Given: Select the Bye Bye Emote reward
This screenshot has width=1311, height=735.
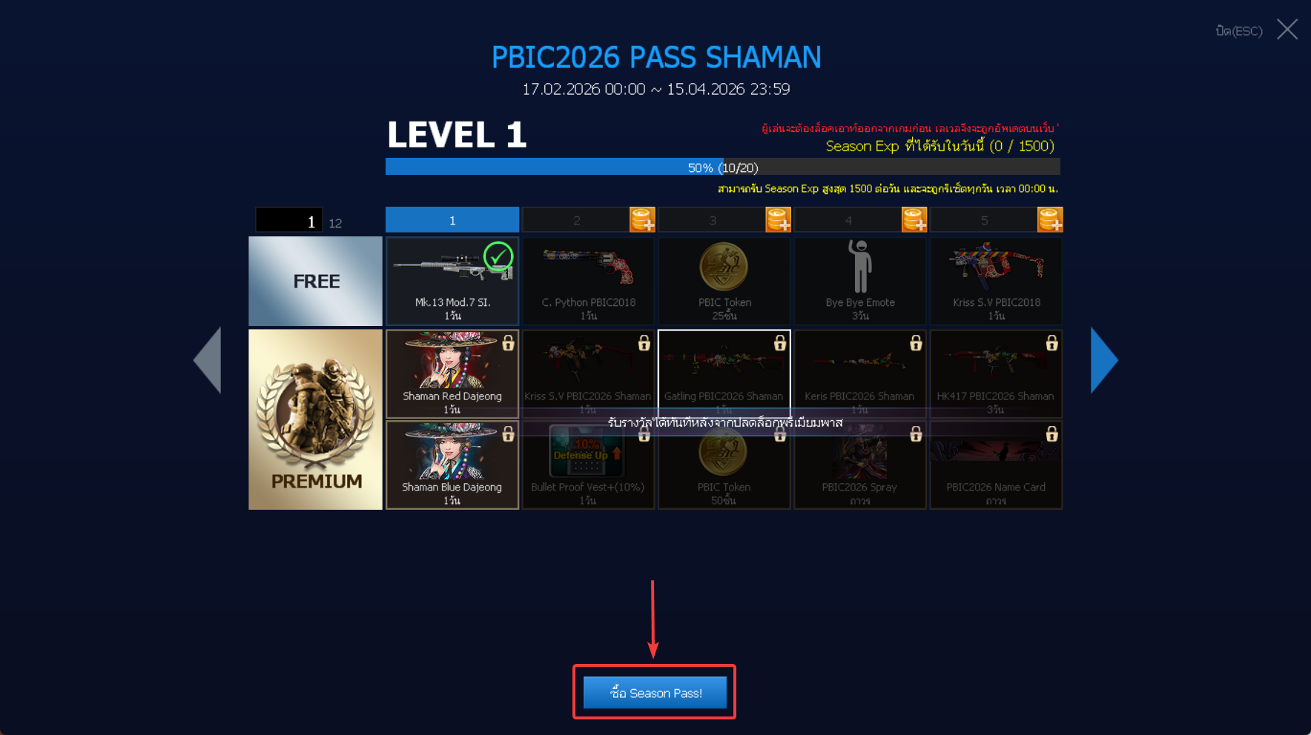Looking at the screenshot, I should pos(860,281).
